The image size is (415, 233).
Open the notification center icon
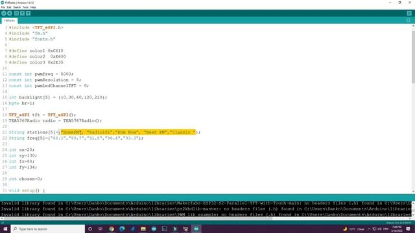click(408, 228)
